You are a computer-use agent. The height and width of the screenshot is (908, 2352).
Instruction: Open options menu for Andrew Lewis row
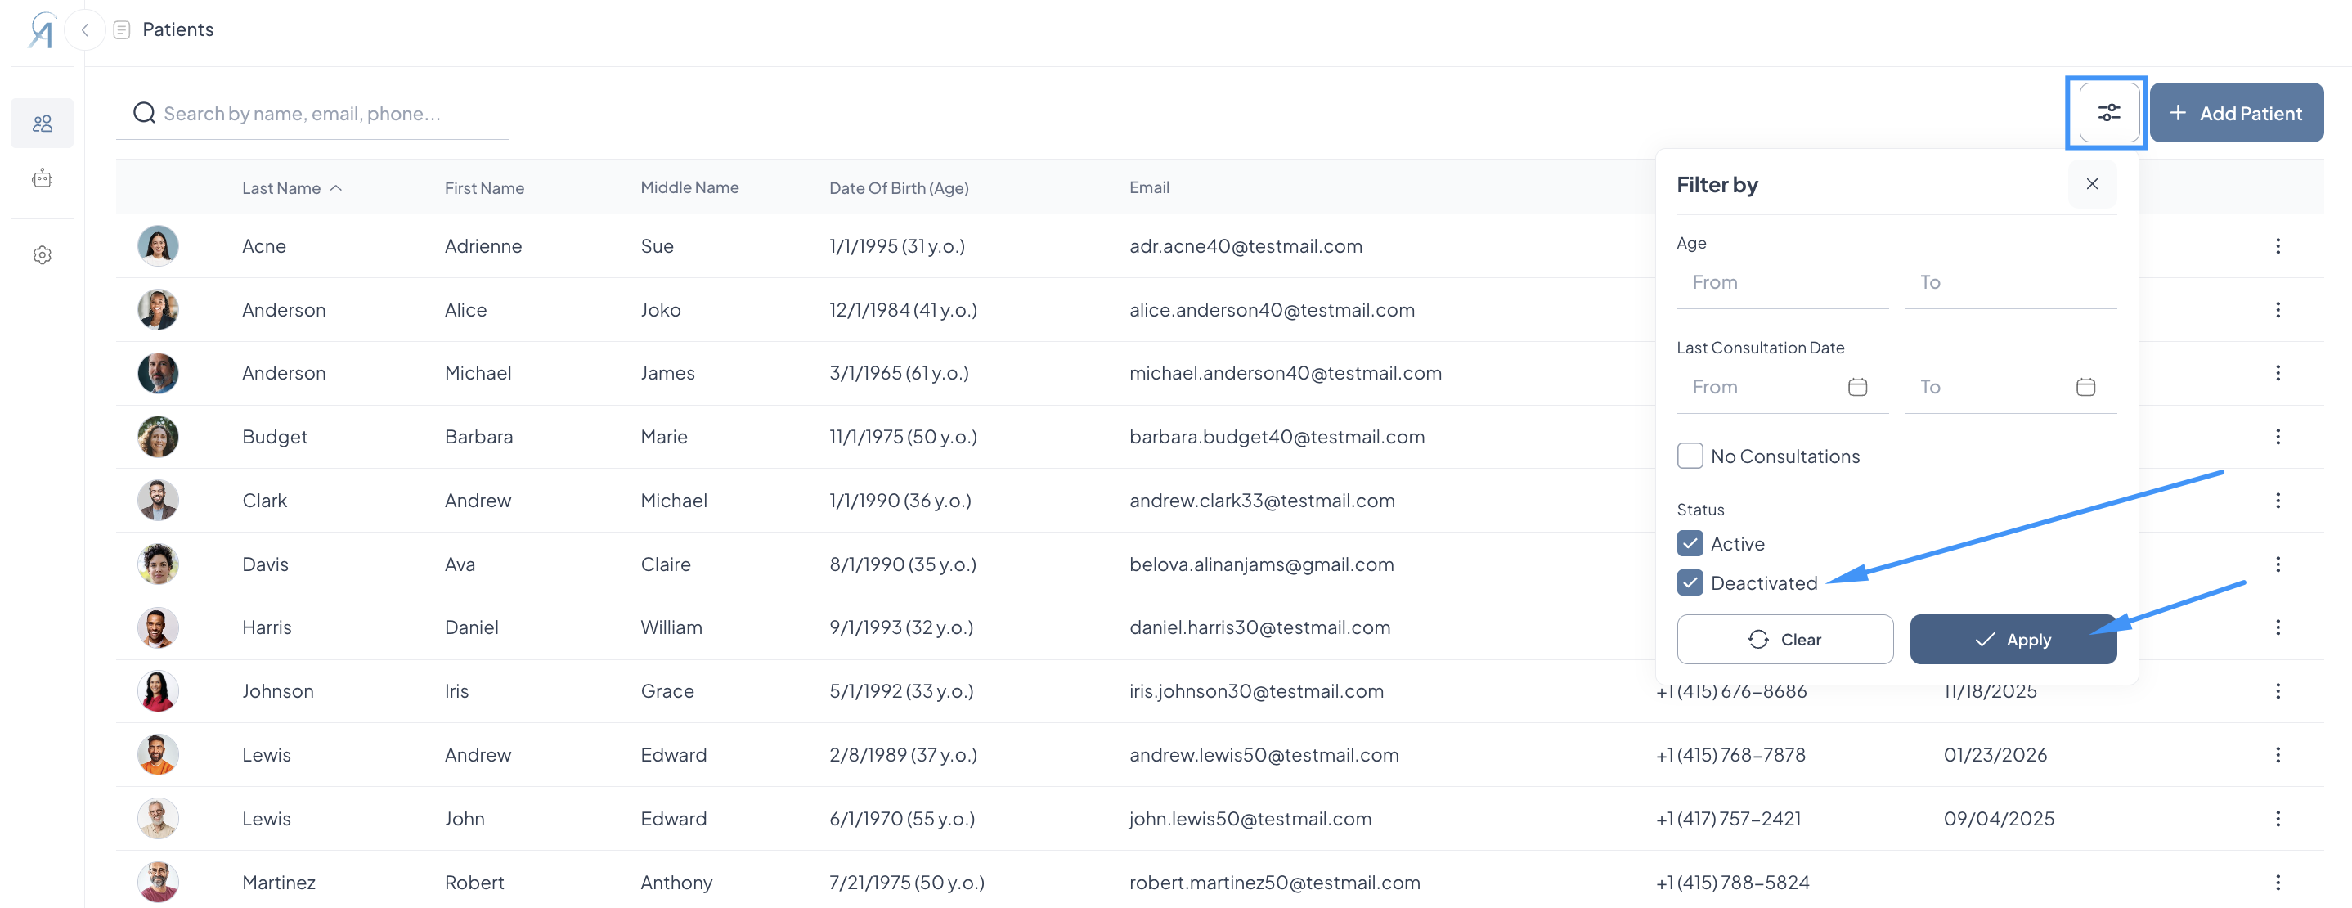pyautogui.click(x=2277, y=754)
